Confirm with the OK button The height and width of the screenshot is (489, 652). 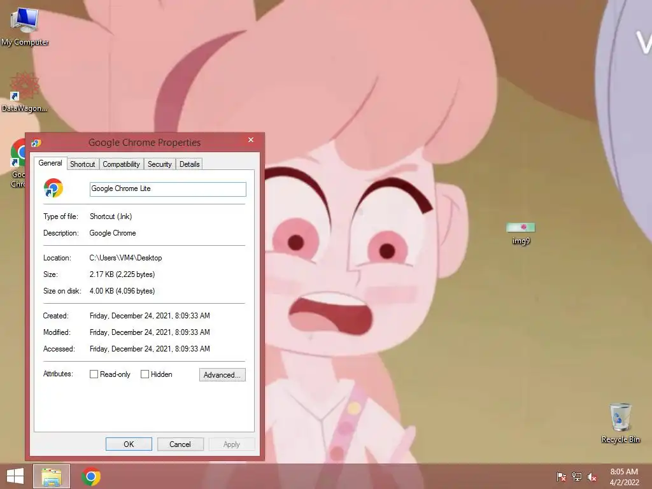[129, 444]
